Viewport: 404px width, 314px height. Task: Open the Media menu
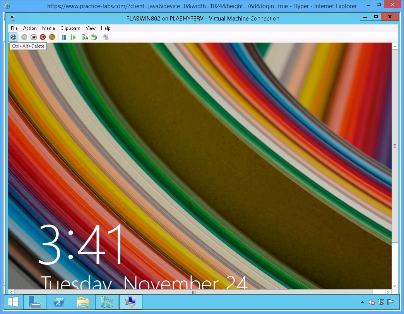pyautogui.click(x=48, y=28)
